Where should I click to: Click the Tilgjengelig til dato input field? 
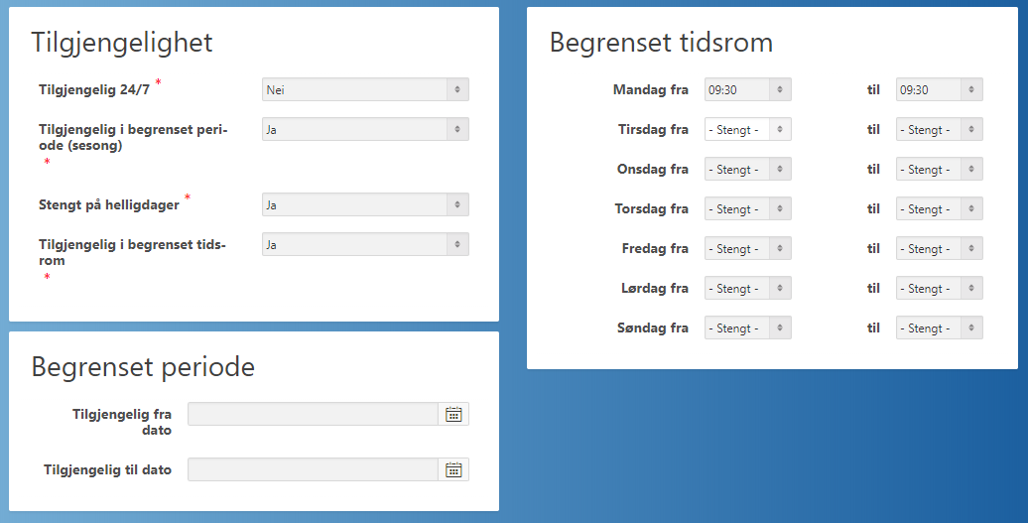pos(314,470)
